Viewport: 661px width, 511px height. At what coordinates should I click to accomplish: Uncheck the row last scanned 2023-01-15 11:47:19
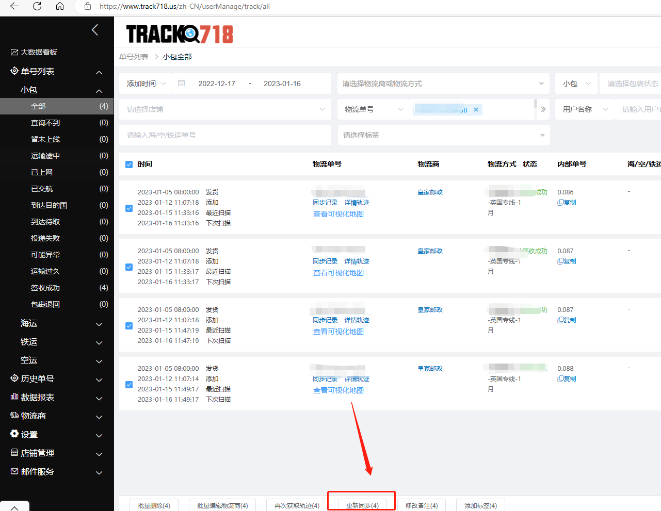click(129, 326)
